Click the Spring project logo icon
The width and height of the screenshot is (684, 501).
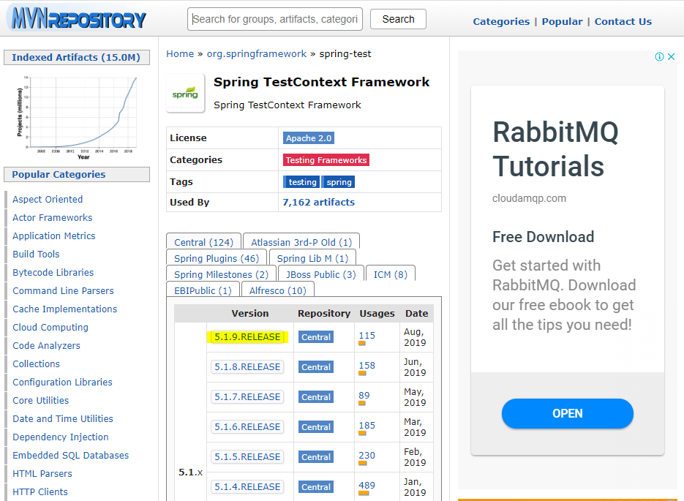[x=185, y=94]
